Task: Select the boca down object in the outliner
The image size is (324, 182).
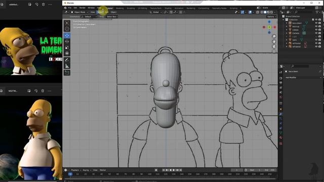Action: (x=297, y=23)
